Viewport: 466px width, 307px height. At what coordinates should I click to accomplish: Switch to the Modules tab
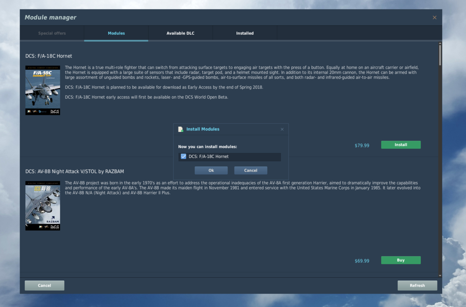[116, 33]
